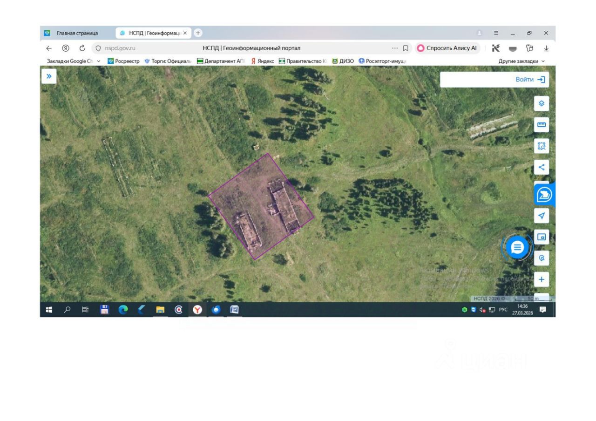
Task: Locate my position with the arrow button
Action: tap(542, 216)
